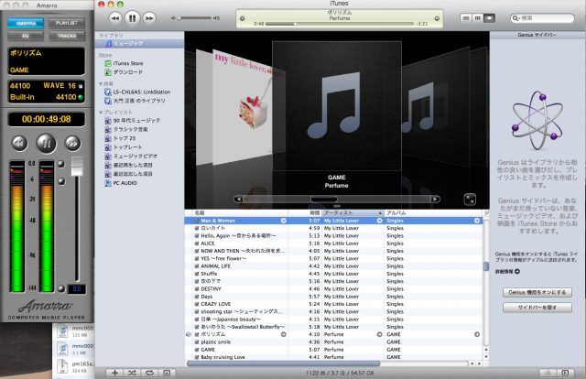
Task: Select the Baby cruising Love track row
Action: [334, 357]
